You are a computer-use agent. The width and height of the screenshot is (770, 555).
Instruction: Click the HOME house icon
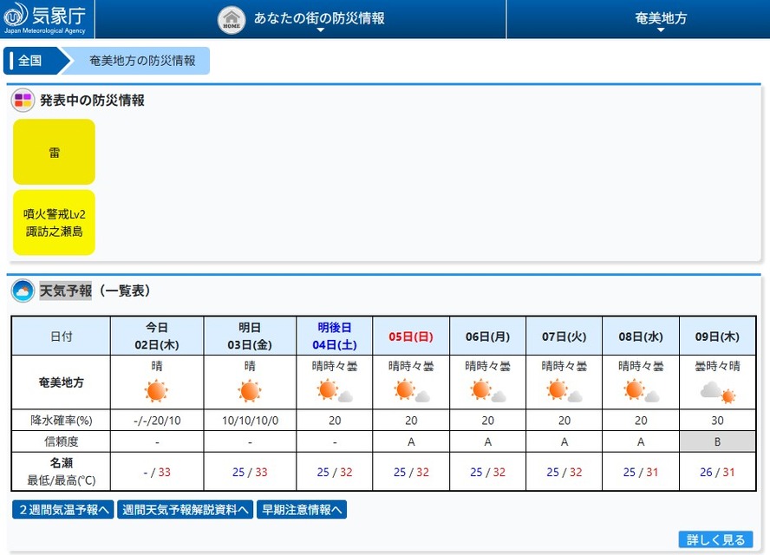232,20
